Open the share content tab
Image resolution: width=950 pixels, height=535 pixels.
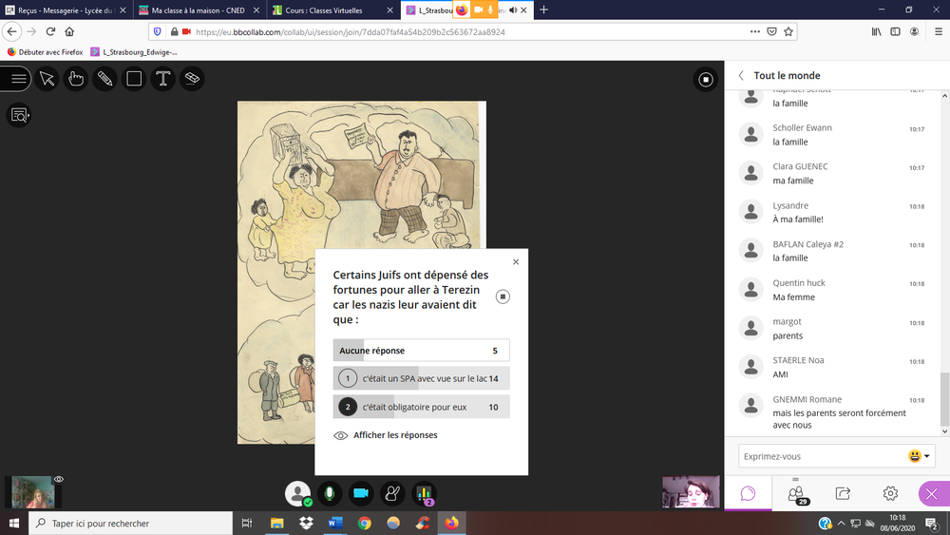pyautogui.click(x=843, y=493)
